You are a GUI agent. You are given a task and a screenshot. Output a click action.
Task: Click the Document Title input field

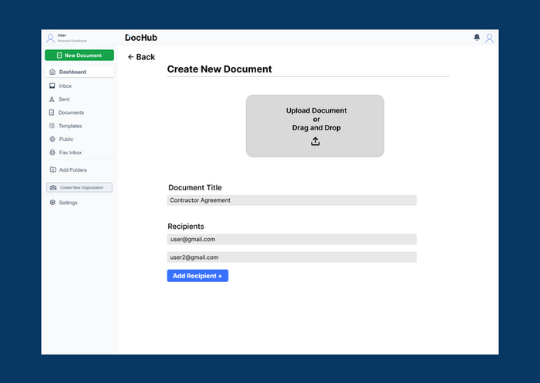click(x=292, y=200)
